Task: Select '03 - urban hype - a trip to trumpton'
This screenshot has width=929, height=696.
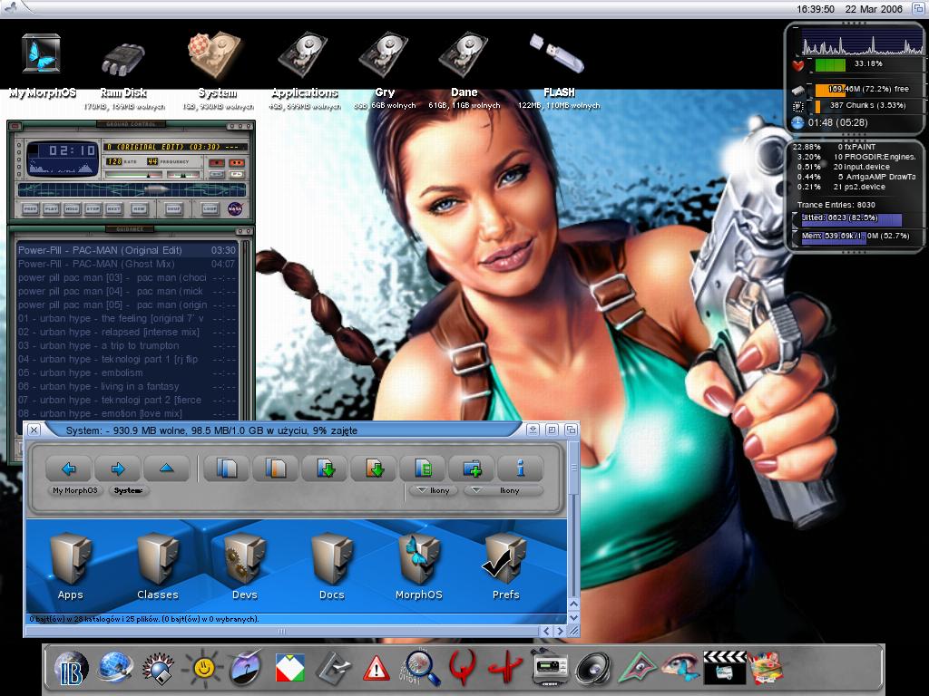Action: pos(127,345)
